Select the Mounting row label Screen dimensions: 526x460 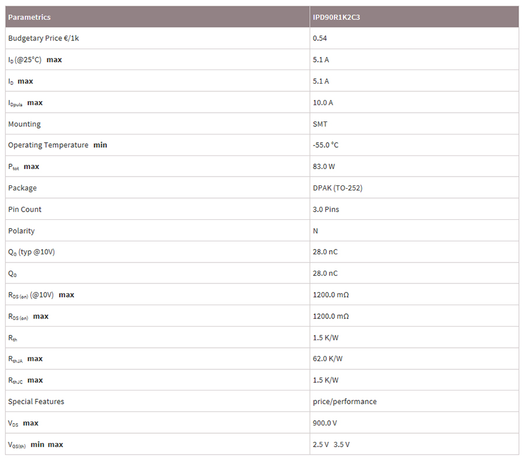coord(25,124)
